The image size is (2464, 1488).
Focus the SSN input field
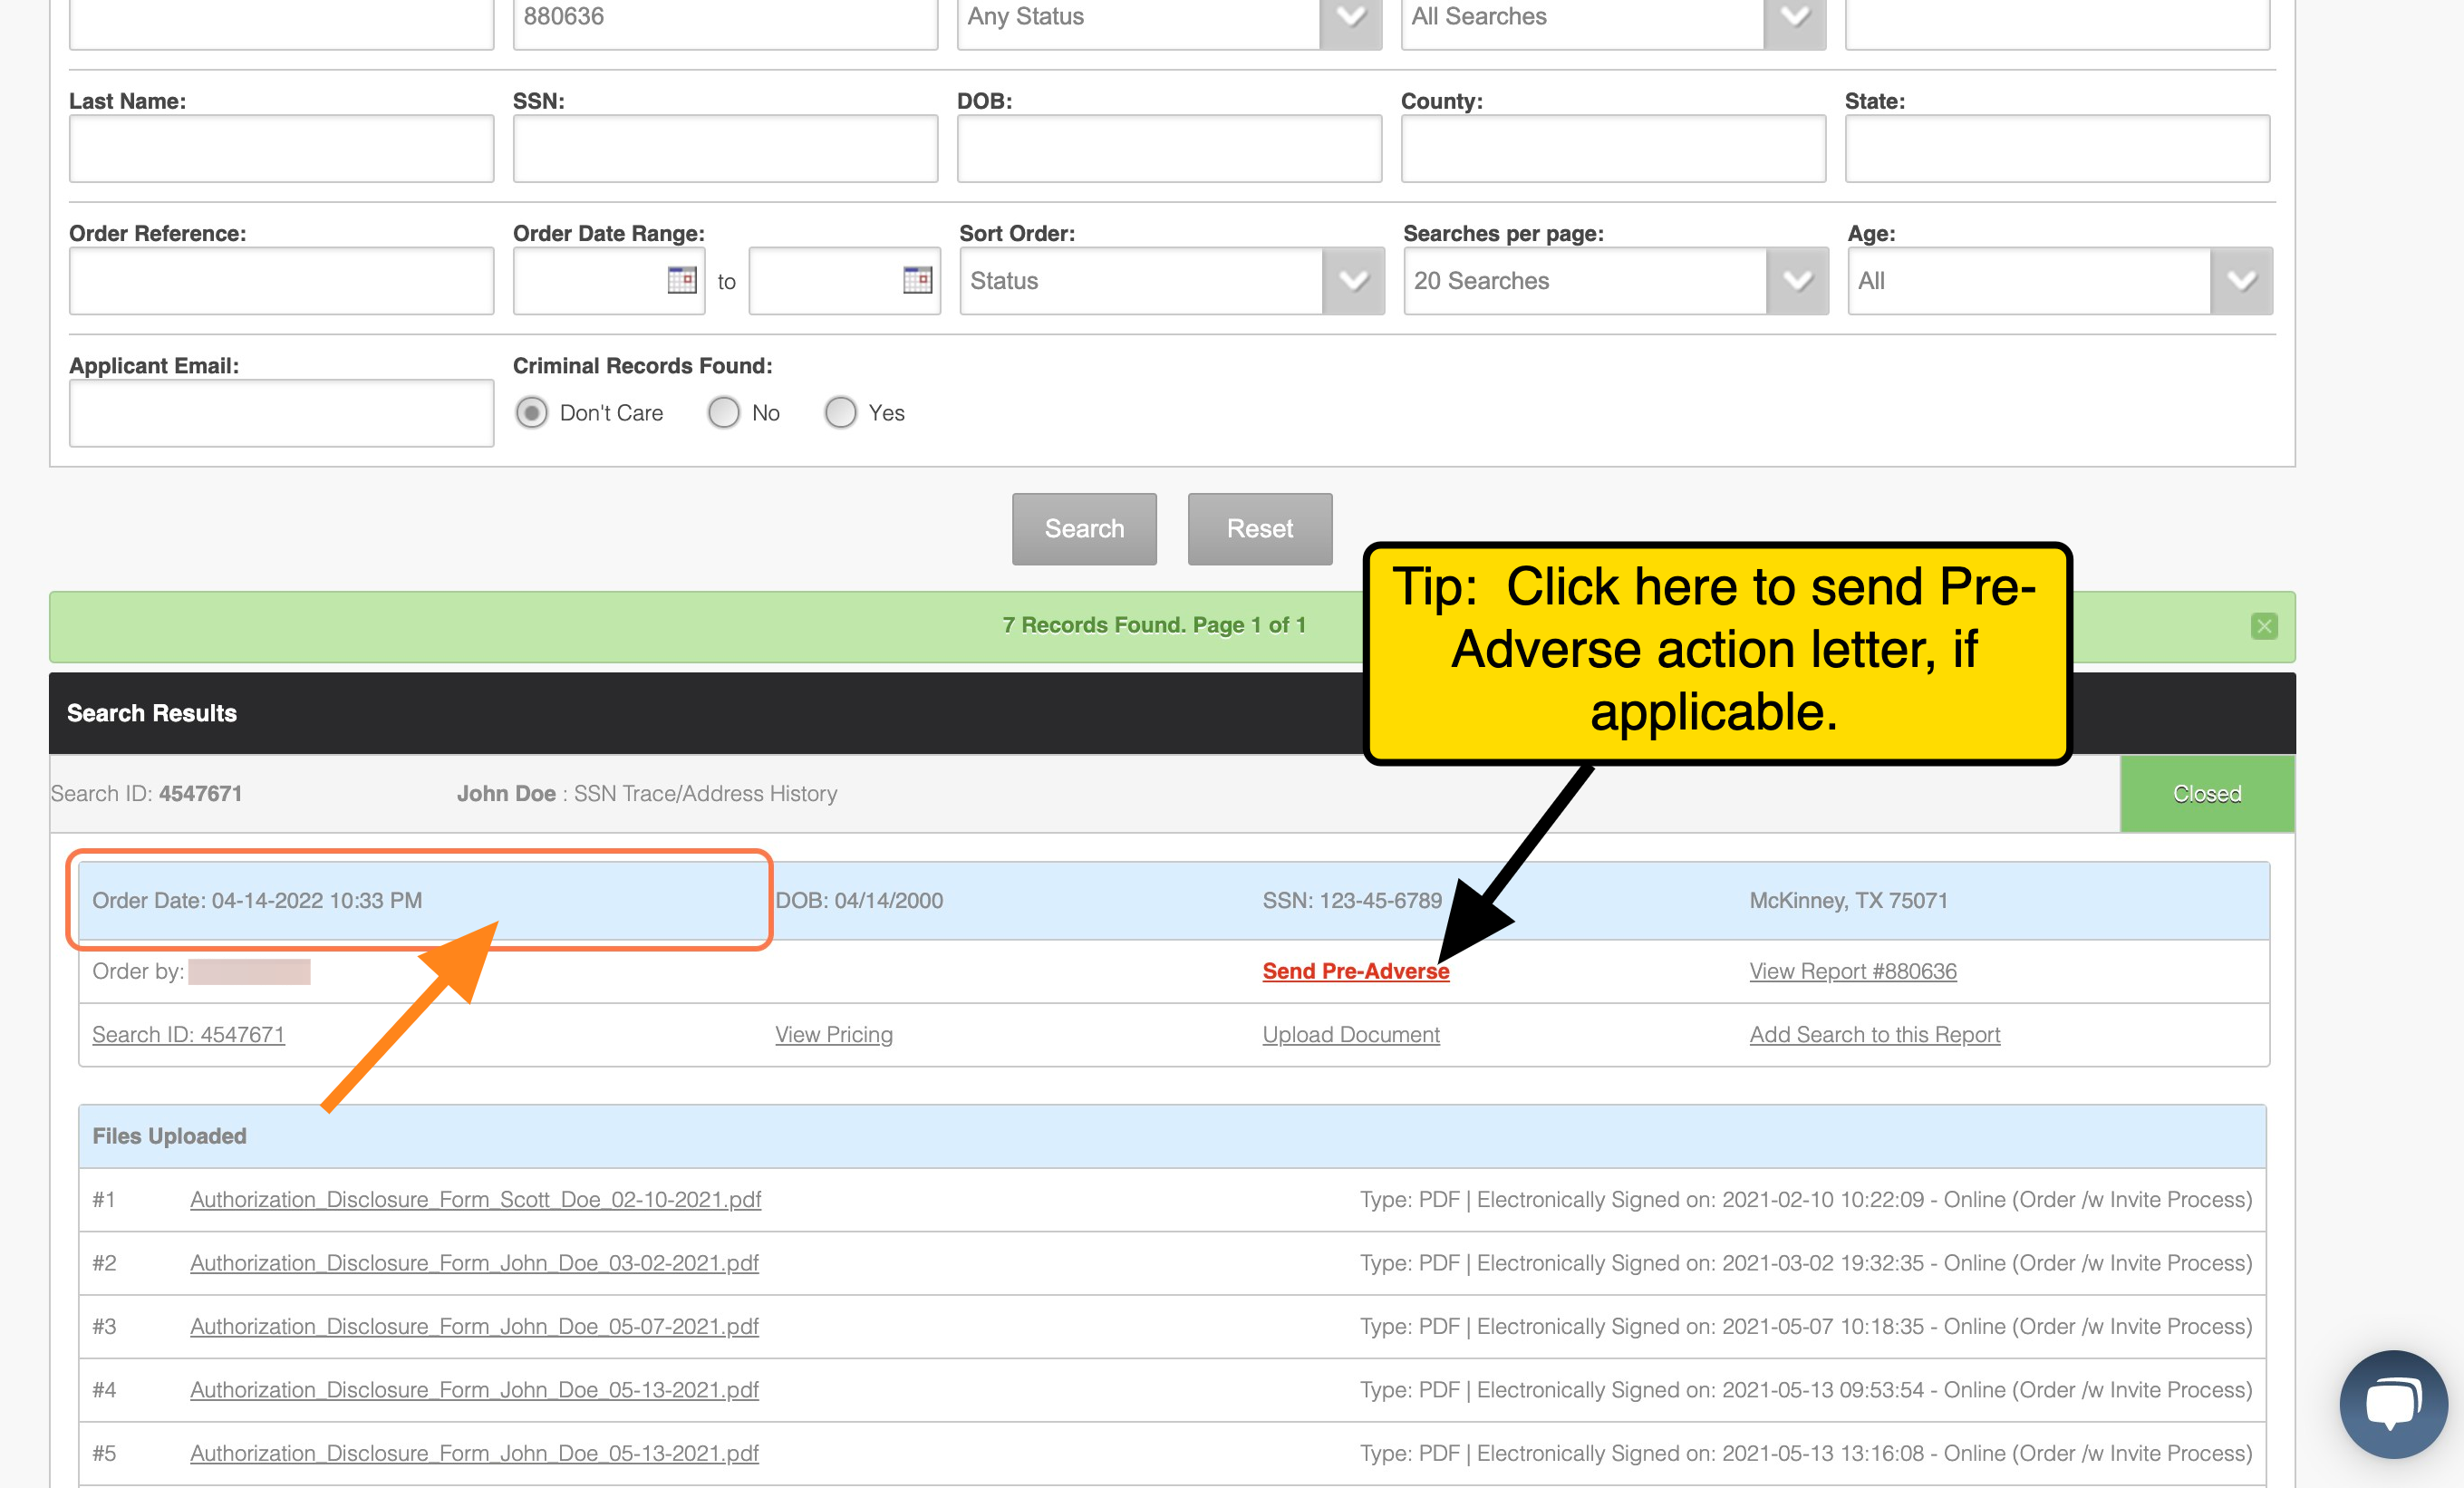click(725, 149)
